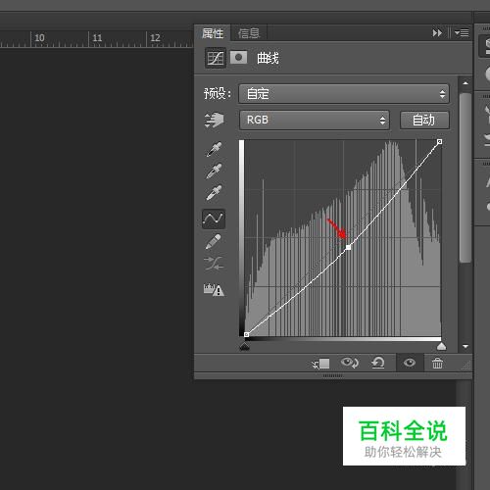Toggle clip to layer button
Viewport: 490px width, 490px height.
point(320,364)
